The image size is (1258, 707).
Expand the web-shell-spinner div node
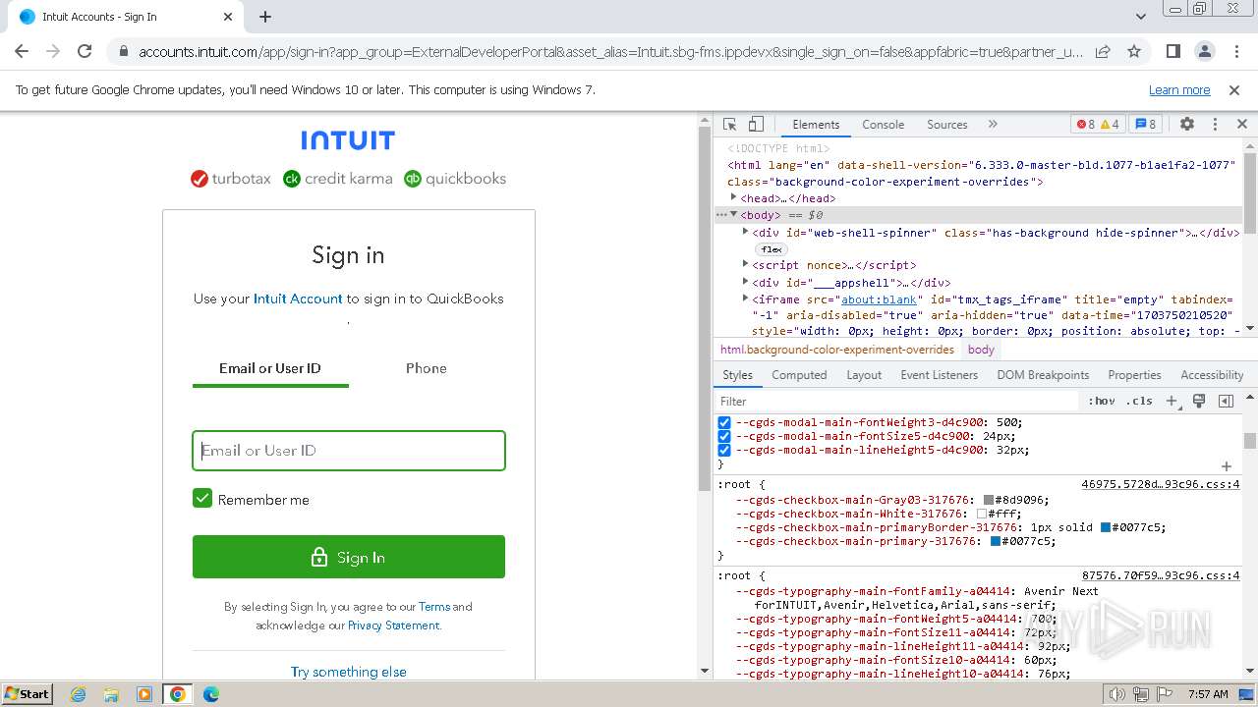(745, 233)
